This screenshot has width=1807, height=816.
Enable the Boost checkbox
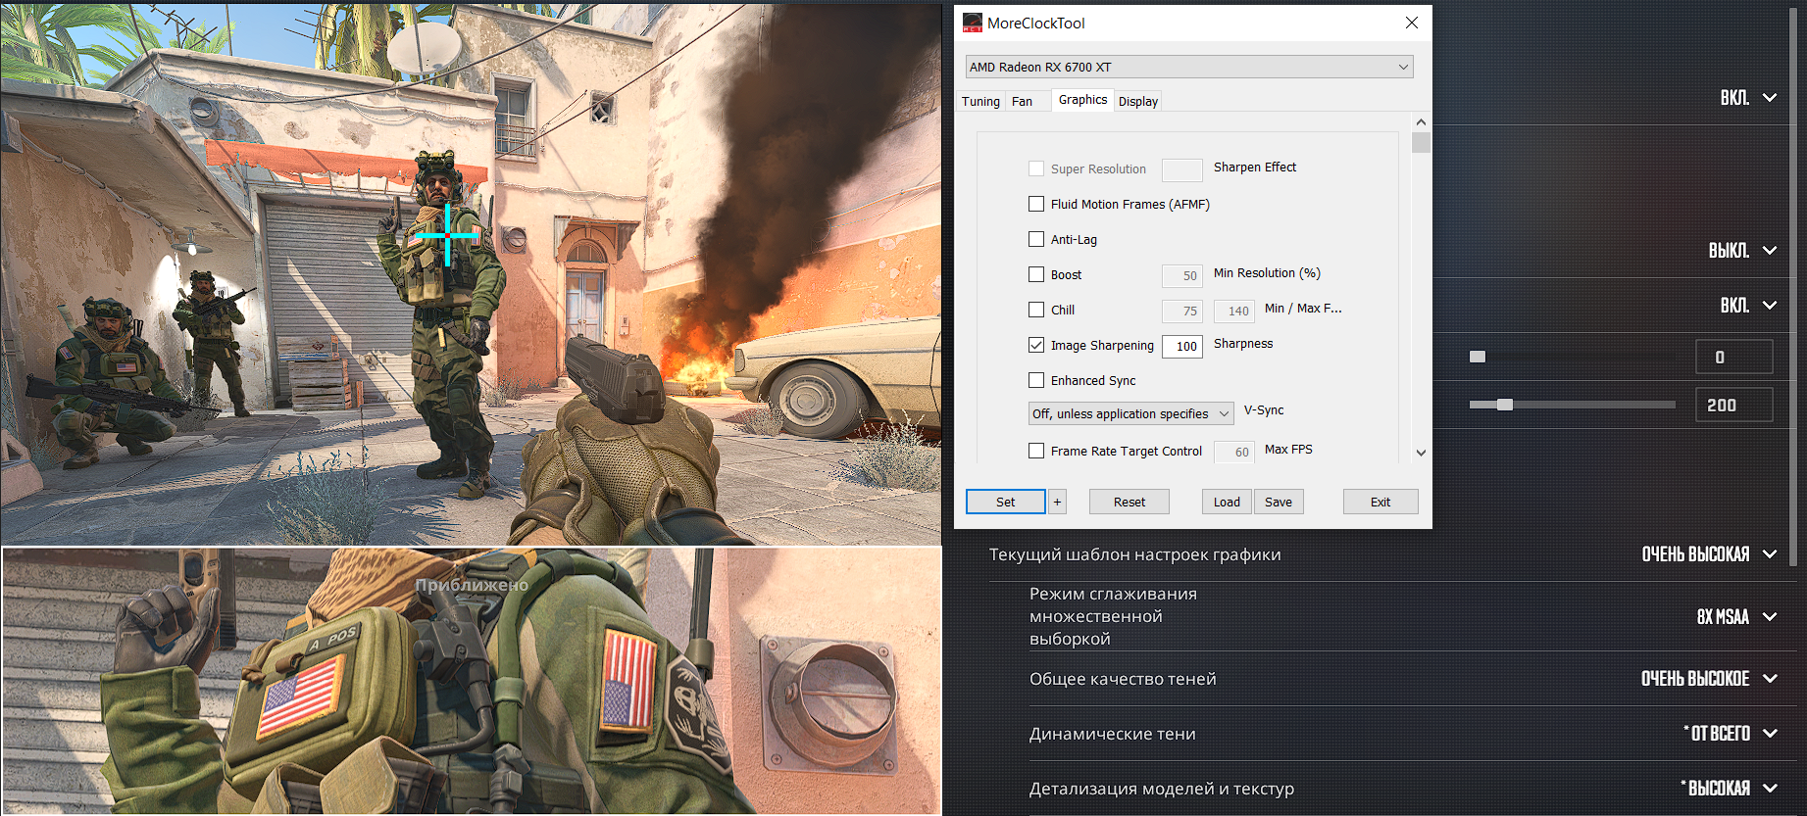click(x=1036, y=274)
